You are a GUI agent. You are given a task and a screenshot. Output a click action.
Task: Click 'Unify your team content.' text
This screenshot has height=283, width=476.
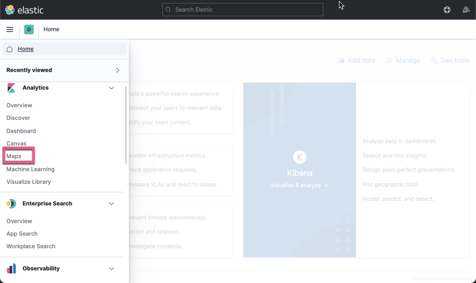coord(160,123)
